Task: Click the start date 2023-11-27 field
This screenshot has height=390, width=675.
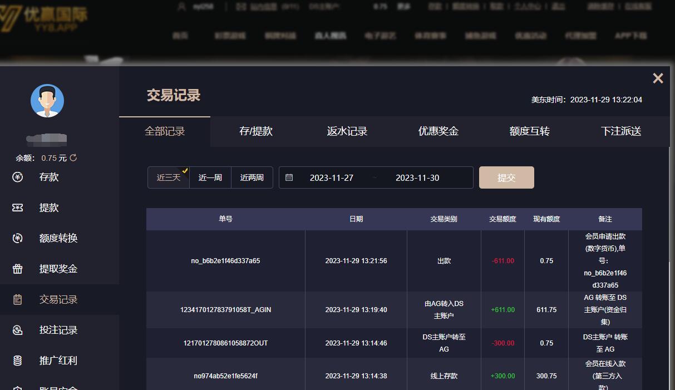Action: 332,178
